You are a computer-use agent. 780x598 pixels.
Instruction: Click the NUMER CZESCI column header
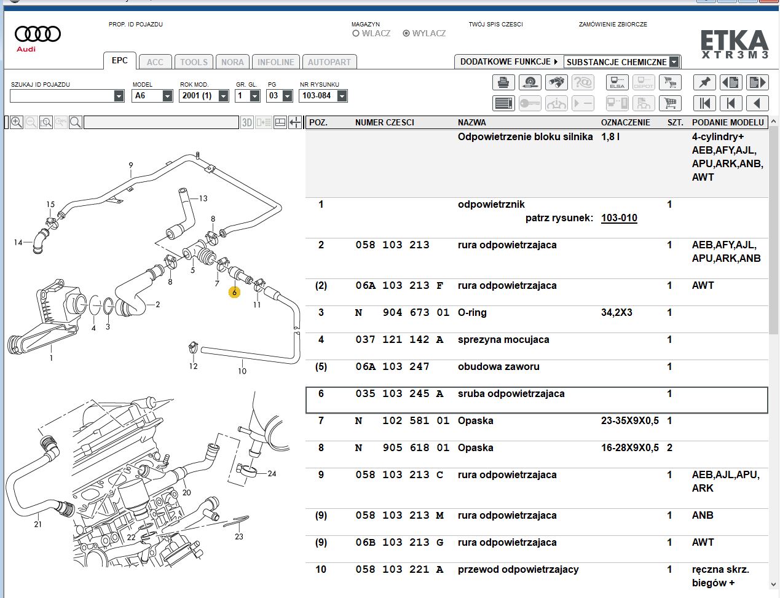tap(385, 122)
